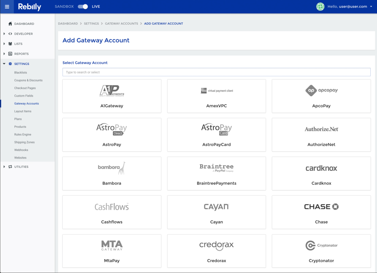This screenshot has height=273, width=377.
Task: Open Webhooks in settings menu
Action: click(21, 150)
